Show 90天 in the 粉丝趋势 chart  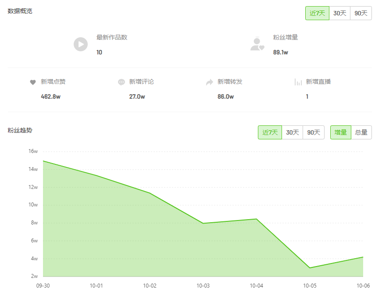314,132
